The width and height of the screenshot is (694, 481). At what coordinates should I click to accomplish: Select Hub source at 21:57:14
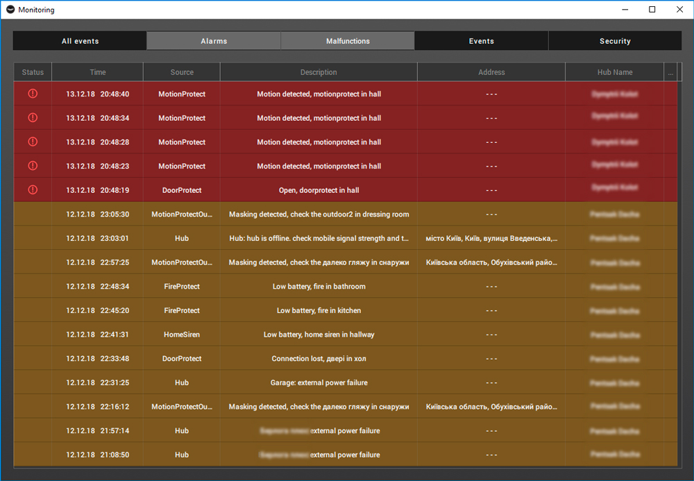point(182,430)
